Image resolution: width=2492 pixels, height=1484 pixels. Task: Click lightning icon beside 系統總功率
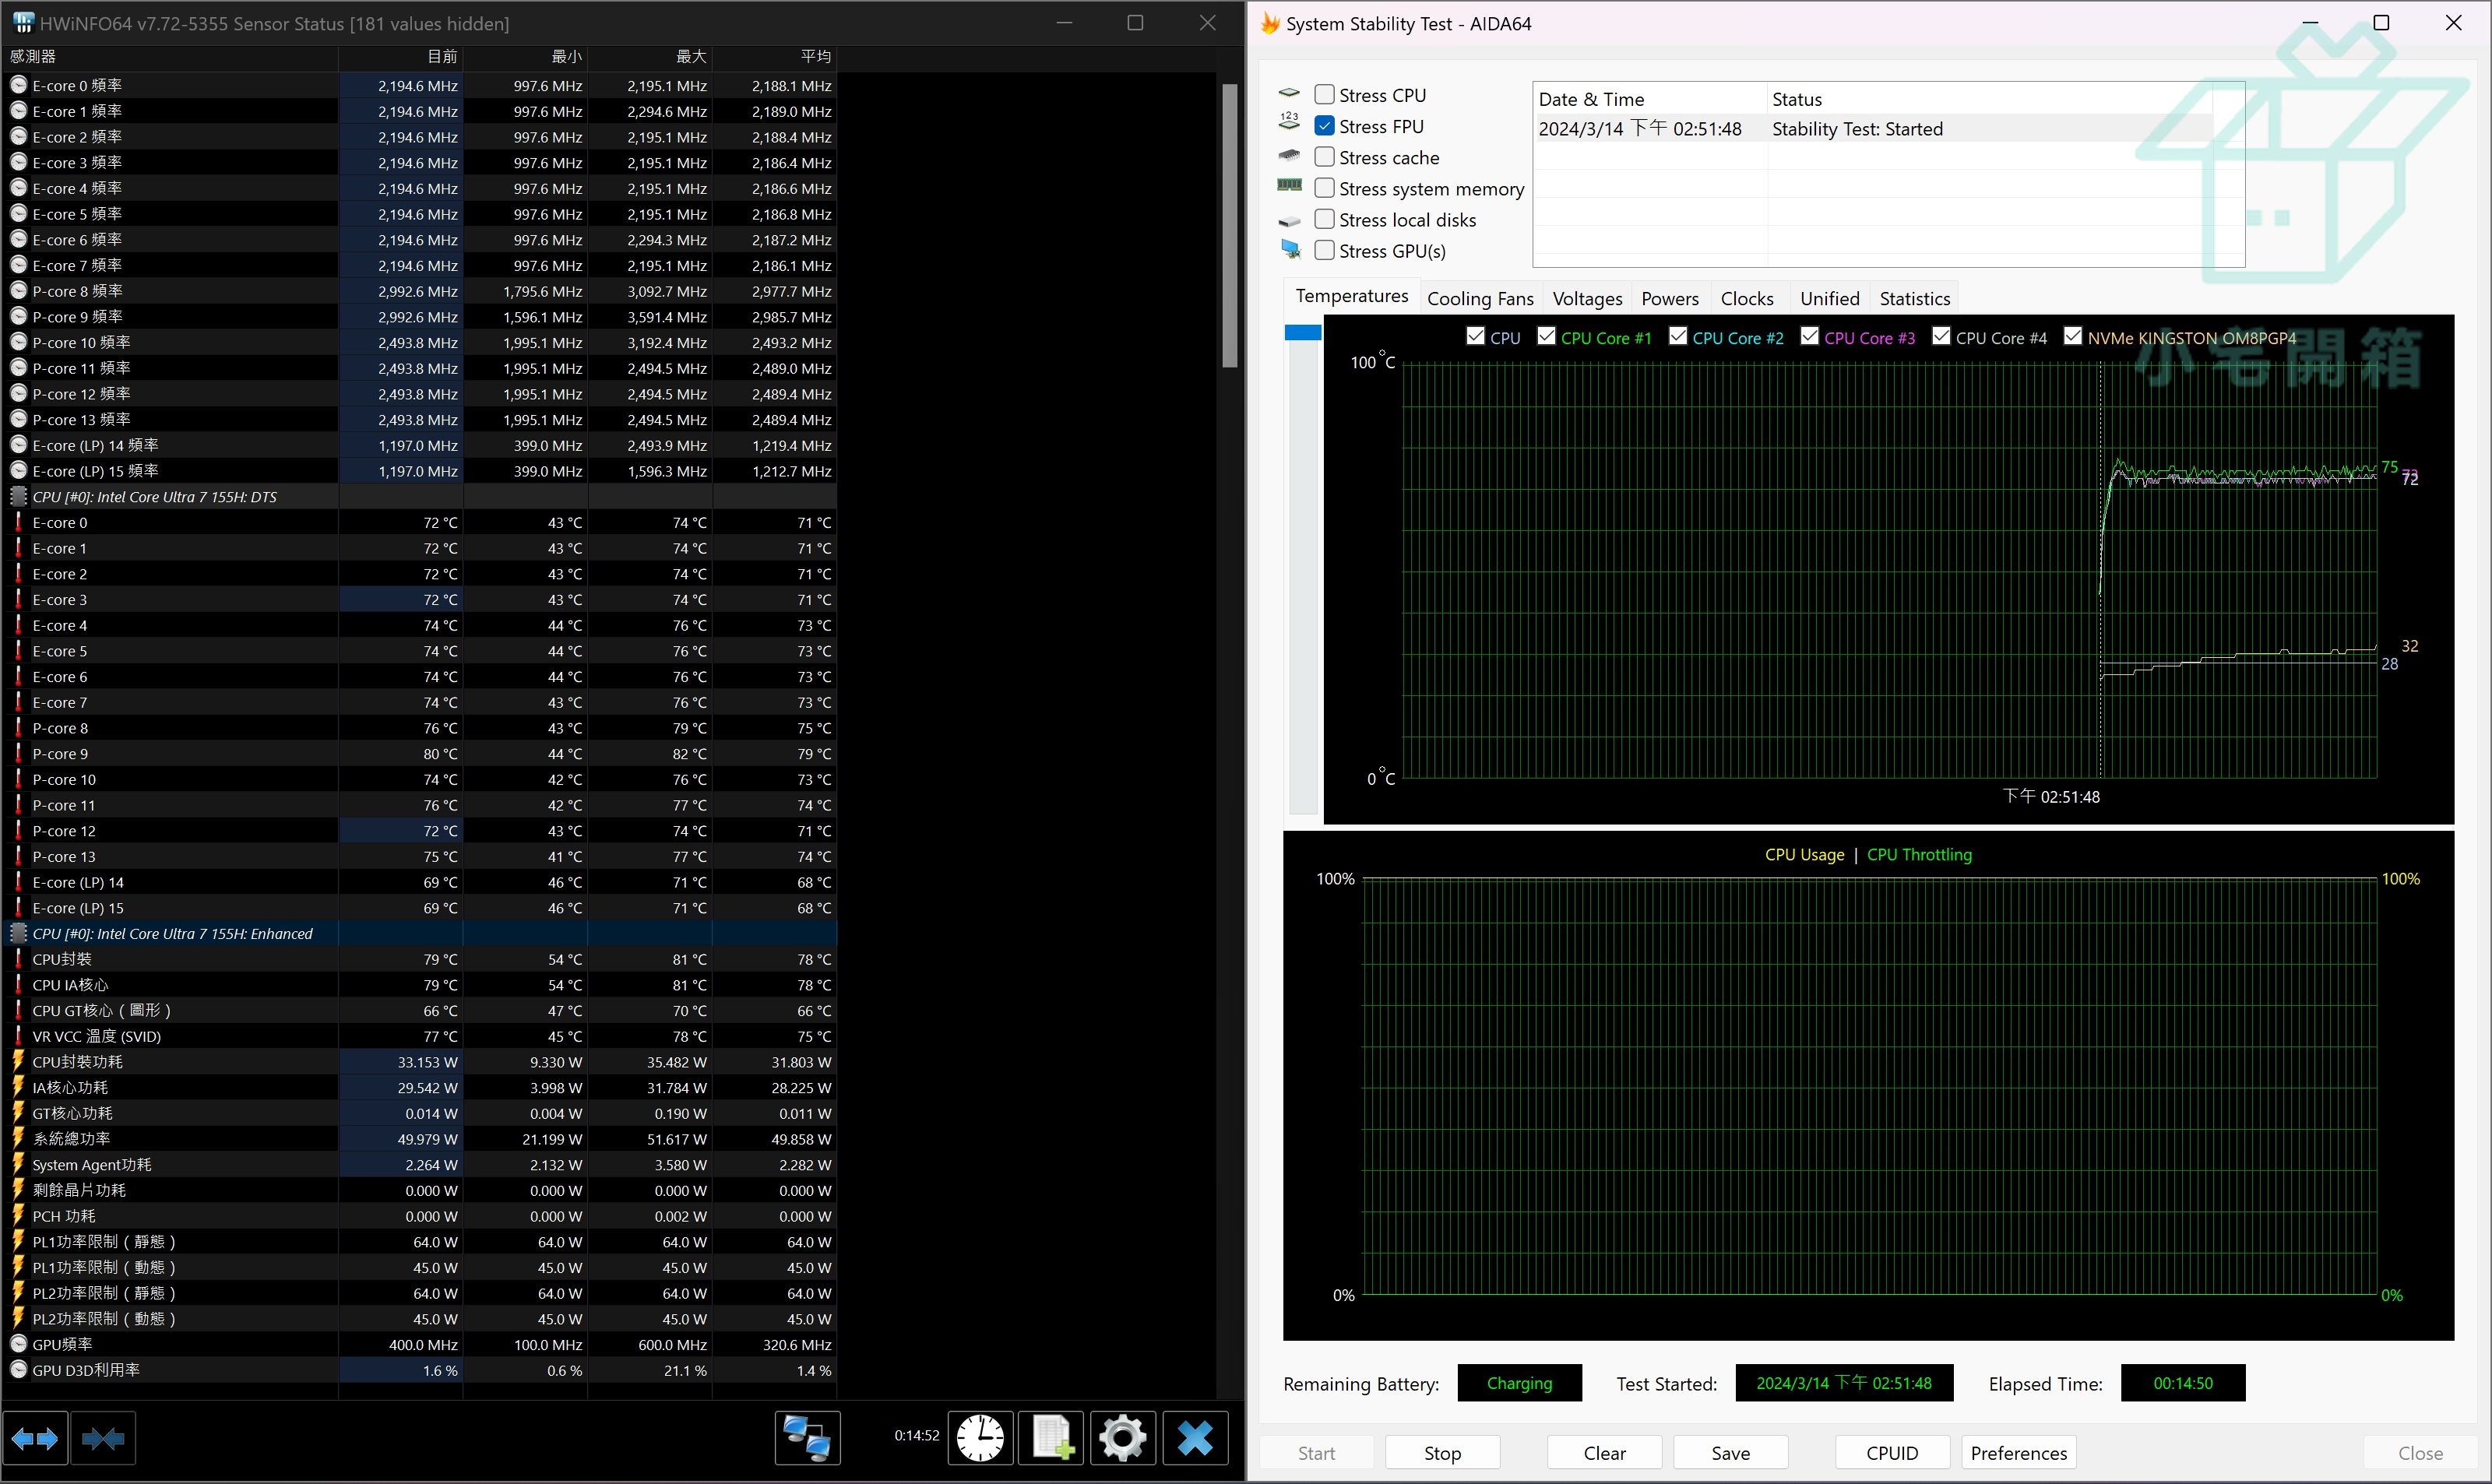18,1138
